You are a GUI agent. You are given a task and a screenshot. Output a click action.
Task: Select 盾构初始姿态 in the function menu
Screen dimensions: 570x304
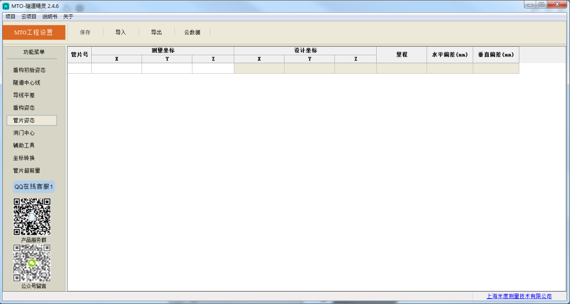tap(30, 70)
